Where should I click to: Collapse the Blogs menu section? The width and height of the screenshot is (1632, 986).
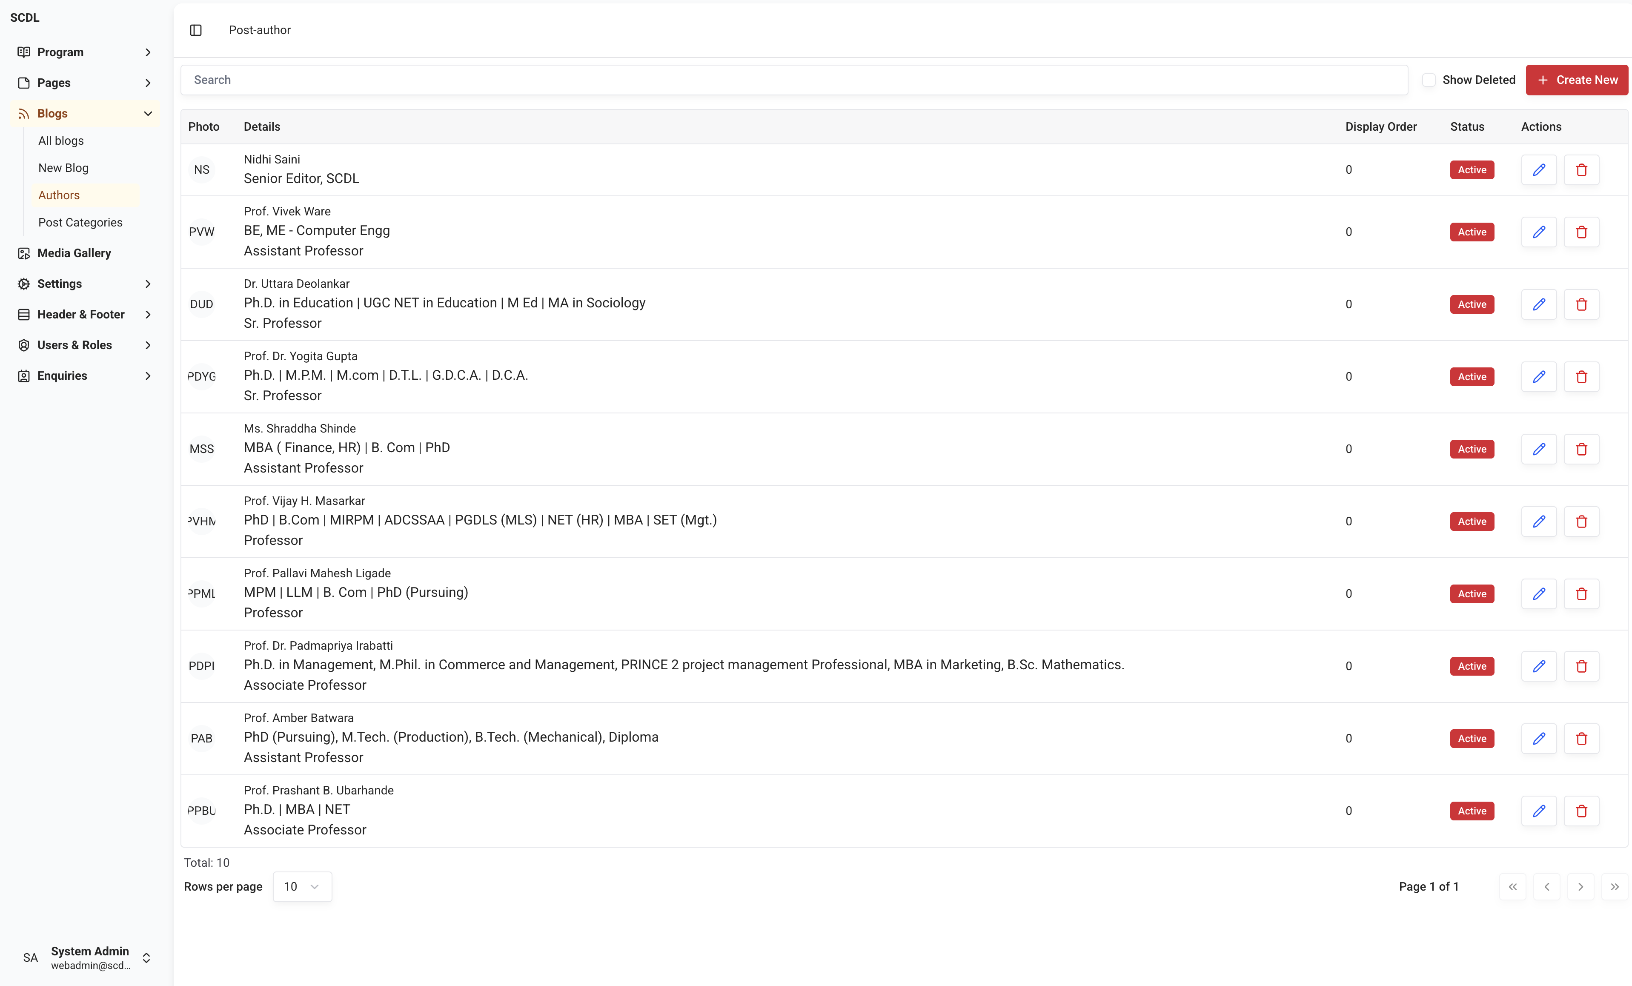point(148,113)
